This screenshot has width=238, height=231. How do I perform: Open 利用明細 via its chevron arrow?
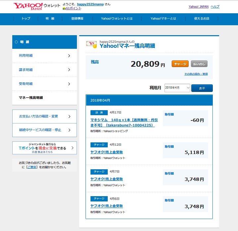[69, 56]
